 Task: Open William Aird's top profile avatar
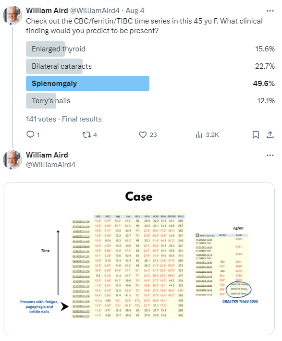pos(12,15)
